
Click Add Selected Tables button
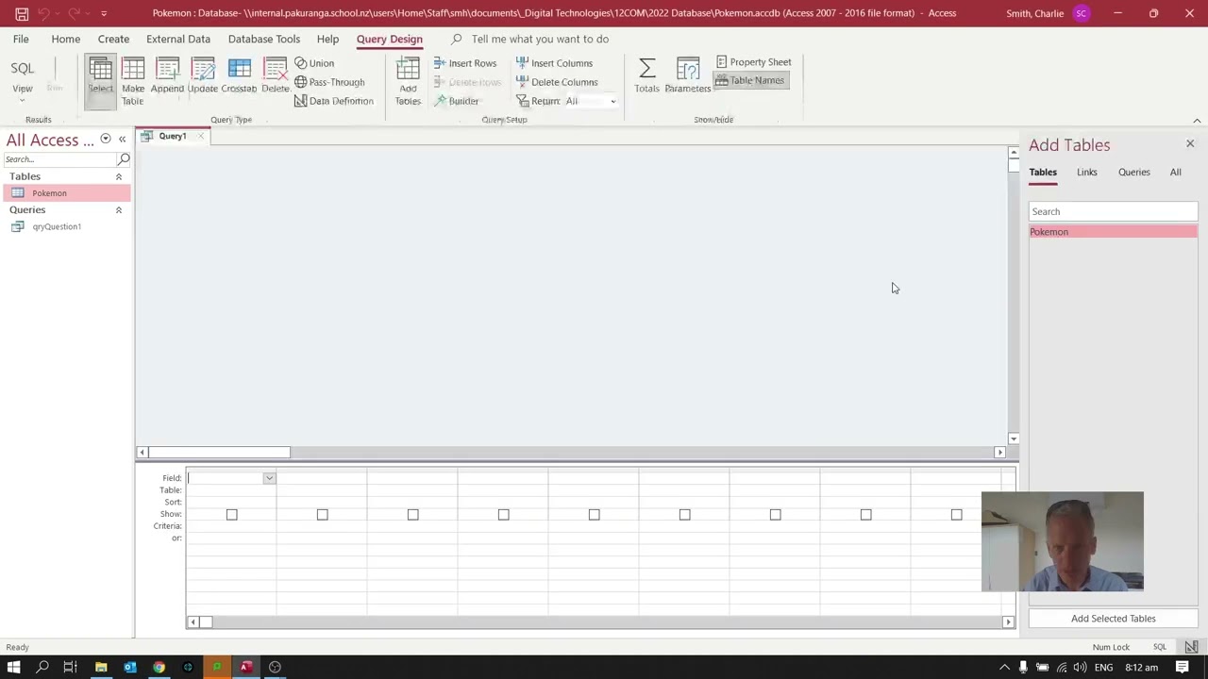1113,619
